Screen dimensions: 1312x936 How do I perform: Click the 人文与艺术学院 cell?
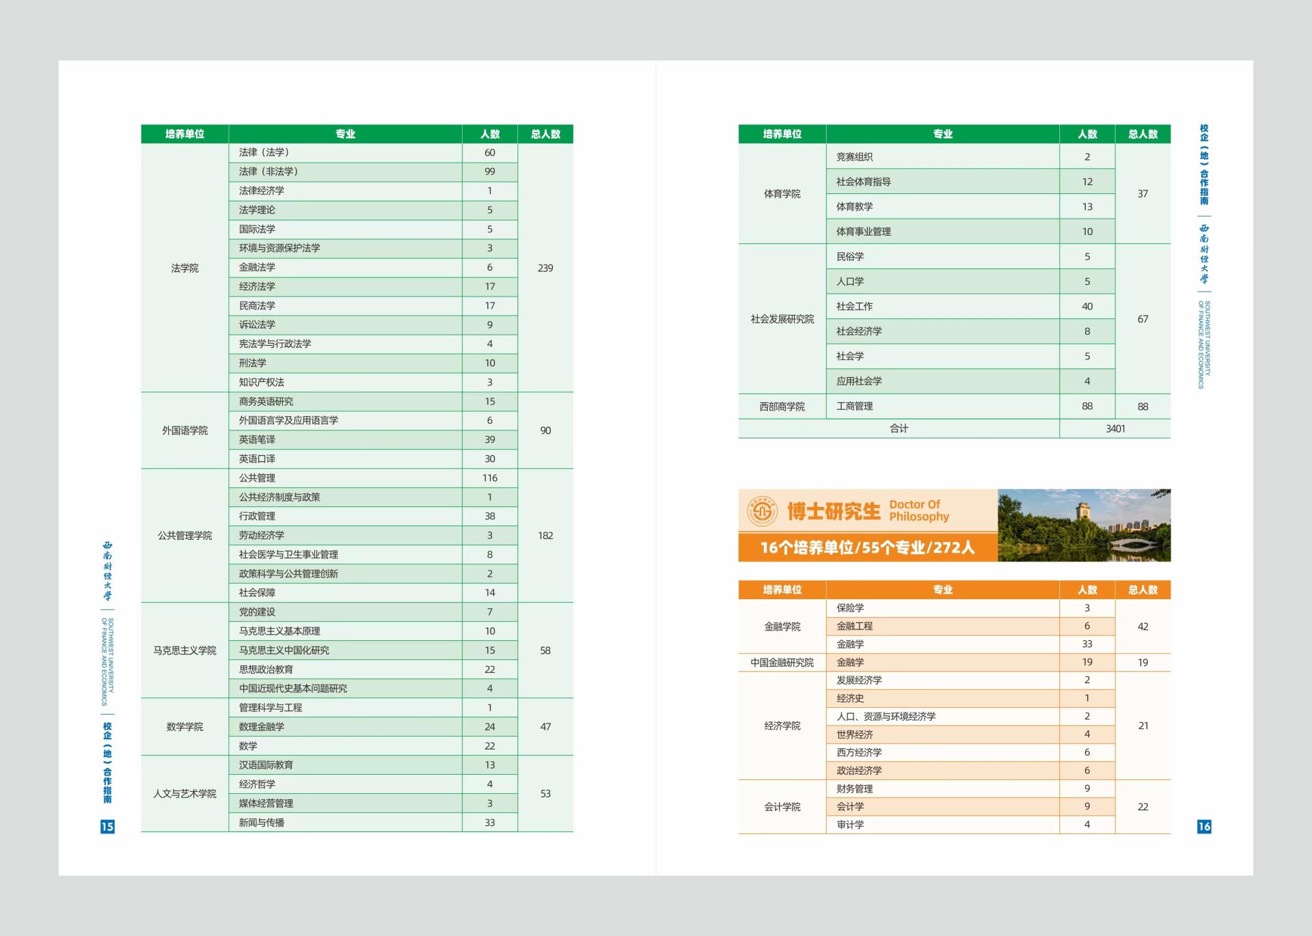(x=184, y=794)
